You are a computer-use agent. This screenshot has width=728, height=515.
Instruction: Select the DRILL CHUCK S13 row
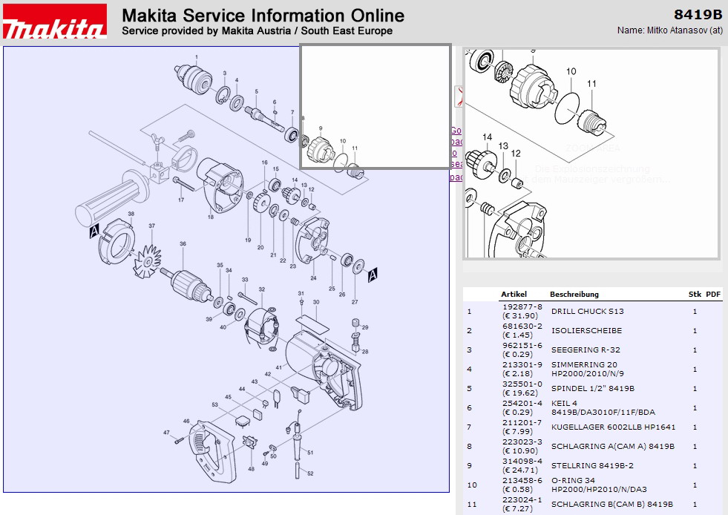[586, 312]
